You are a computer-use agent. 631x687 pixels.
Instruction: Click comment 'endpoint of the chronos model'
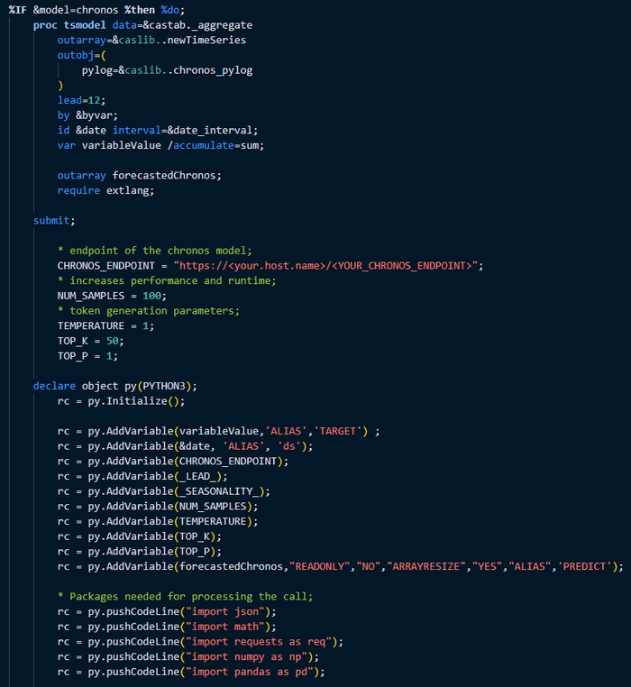click(155, 251)
